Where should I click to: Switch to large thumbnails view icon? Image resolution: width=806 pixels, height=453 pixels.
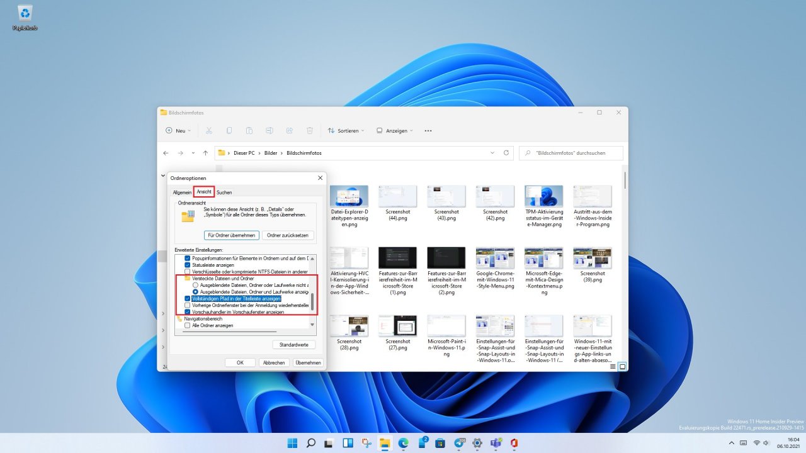[622, 367]
